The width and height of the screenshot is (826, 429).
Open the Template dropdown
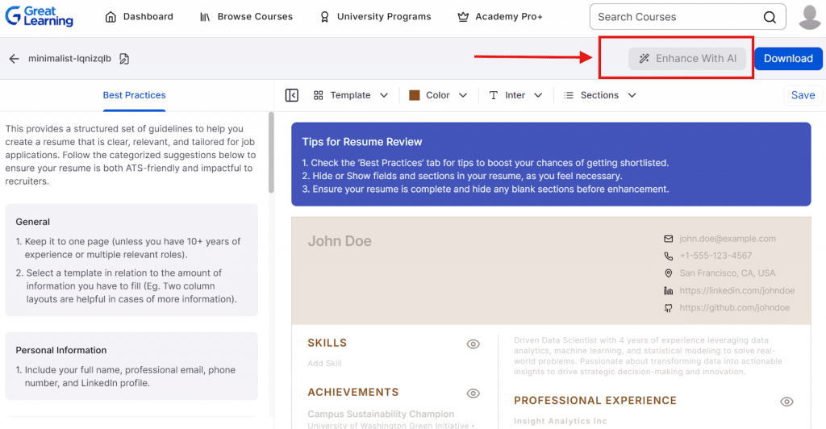click(x=351, y=95)
